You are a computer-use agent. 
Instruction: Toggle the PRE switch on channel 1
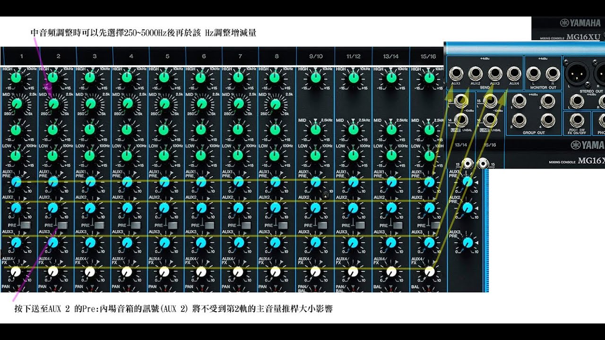26,225
